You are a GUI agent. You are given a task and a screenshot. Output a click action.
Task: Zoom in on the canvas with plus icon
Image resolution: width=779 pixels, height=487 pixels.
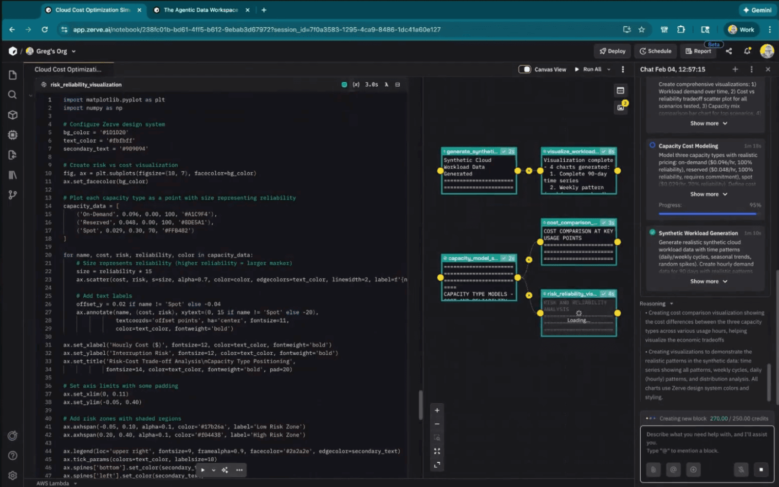pyautogui.click(x=436, y=410)
